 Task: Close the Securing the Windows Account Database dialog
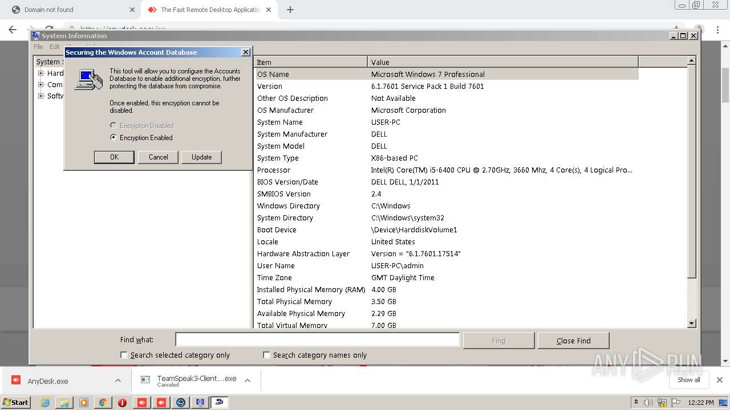[x=246, y=52]
